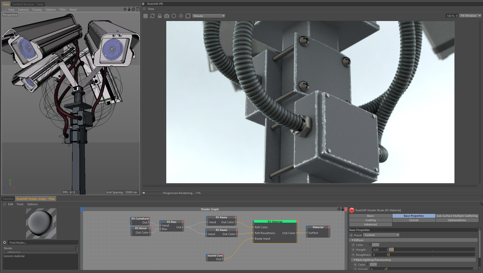Image resolution: width=483 pixels, height=273 pixels.
Task: Switch to the Help tab
Action: [x=40, y=4]
